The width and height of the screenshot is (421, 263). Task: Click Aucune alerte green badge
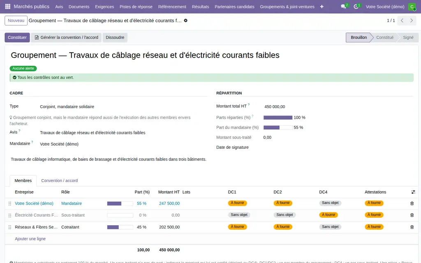23,69
